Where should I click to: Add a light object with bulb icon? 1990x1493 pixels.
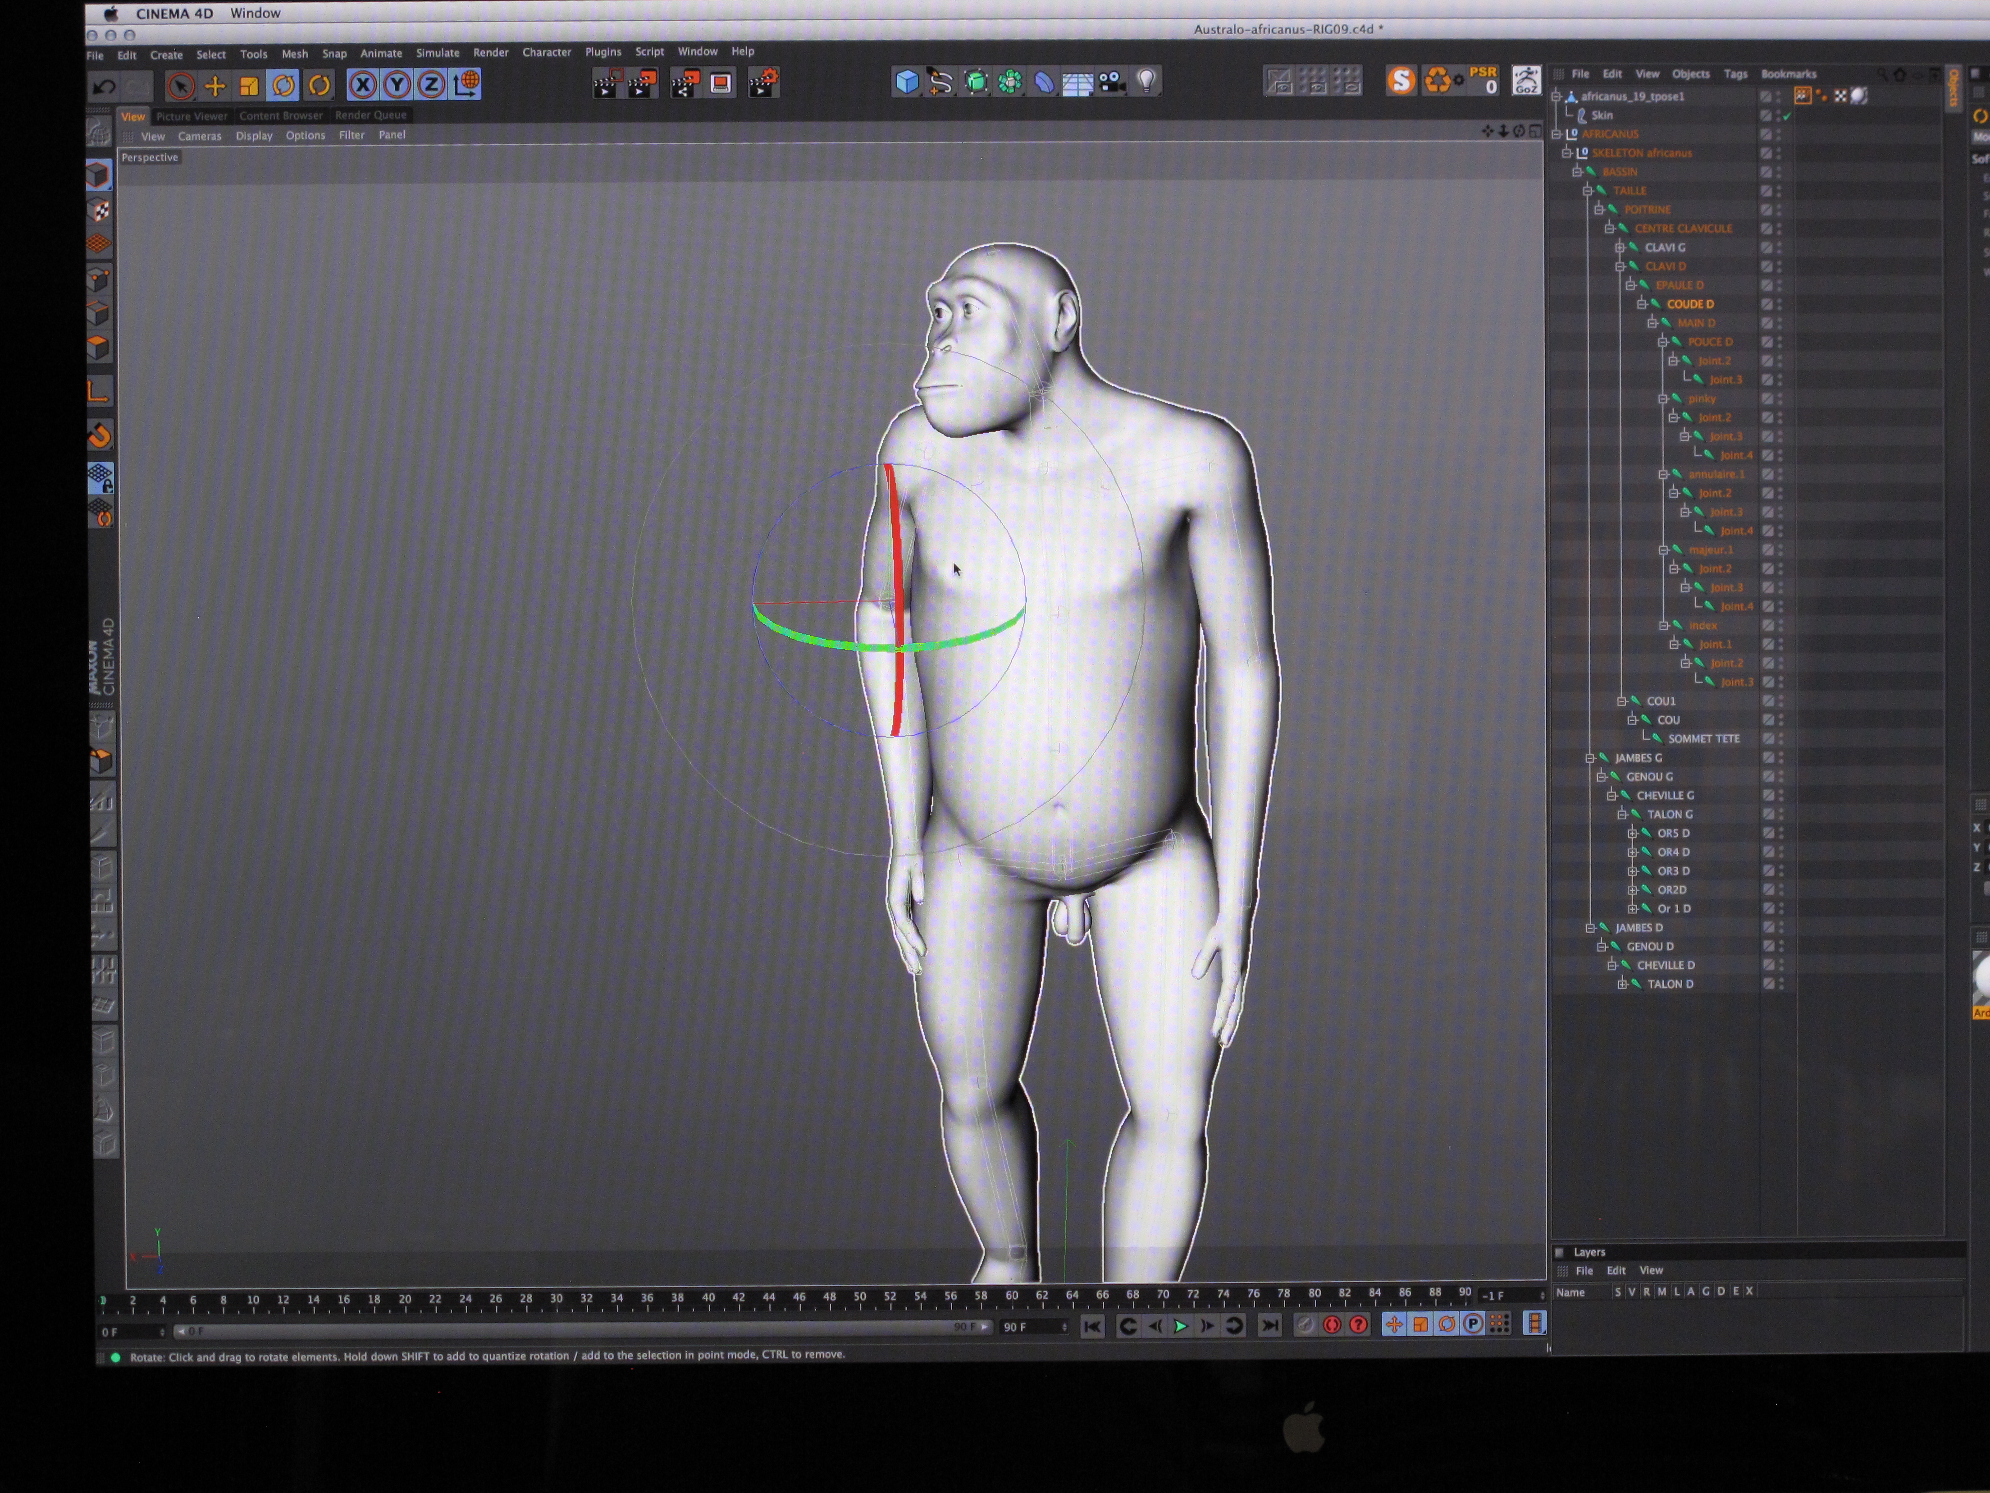1146,81
